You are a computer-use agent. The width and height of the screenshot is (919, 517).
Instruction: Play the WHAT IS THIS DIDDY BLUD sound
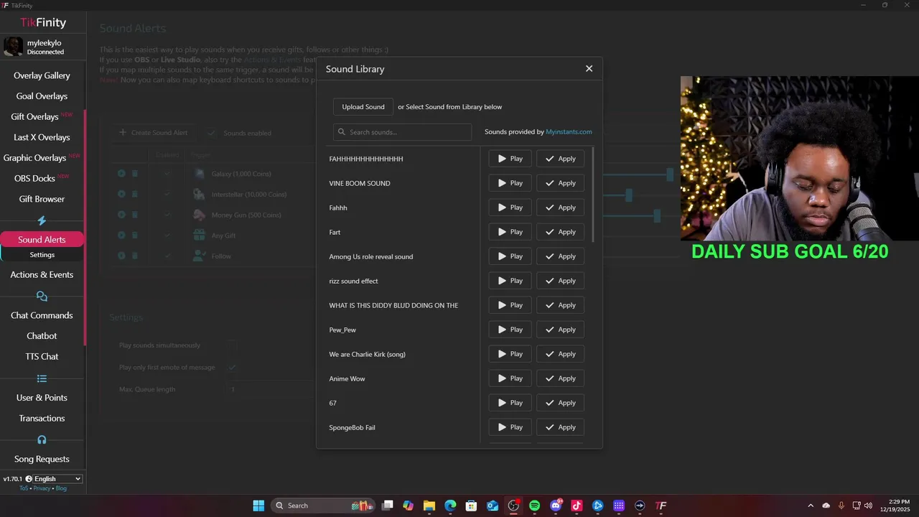(x=510, y=305)
